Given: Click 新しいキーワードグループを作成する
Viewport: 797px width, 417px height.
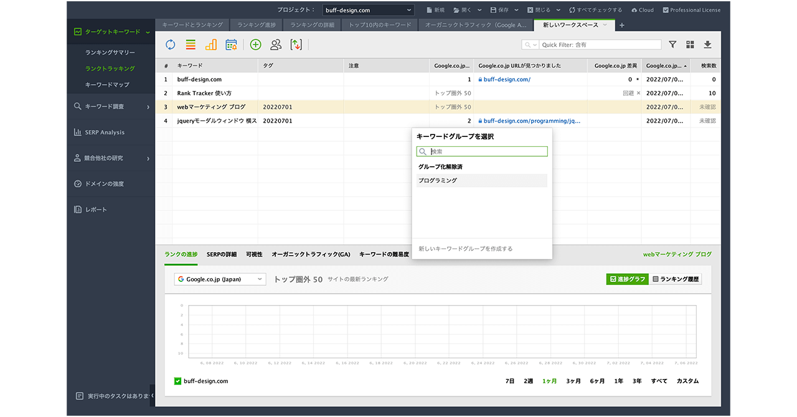Looking at the screenshot, I should pos(466,249).
